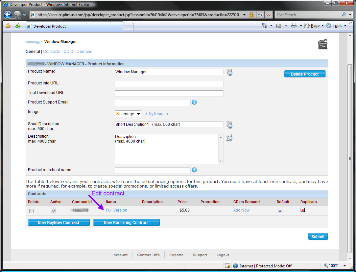356x272 pixels.
Task: Open the Print options dropdown arrow
Action: click(300, 26)
